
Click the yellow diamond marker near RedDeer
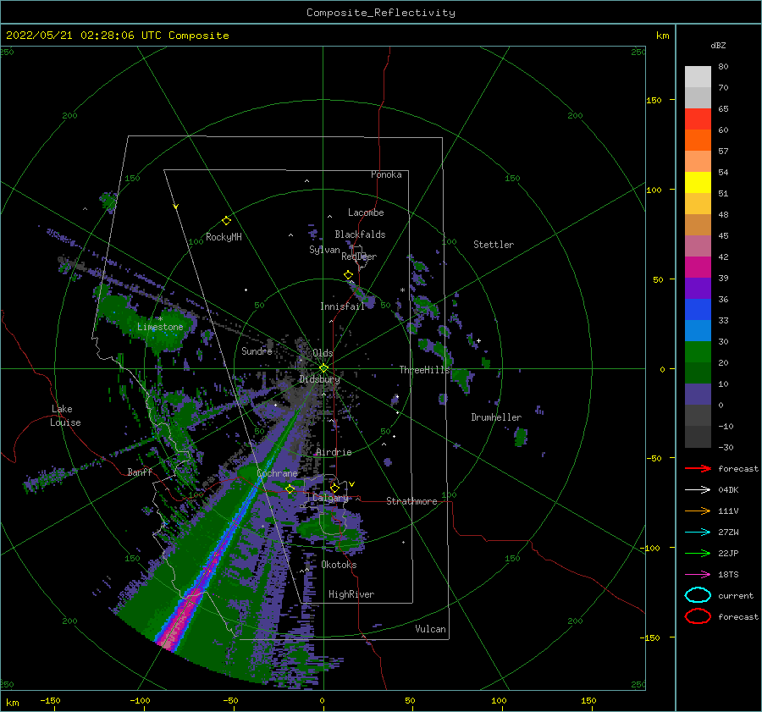coord(349,275)
